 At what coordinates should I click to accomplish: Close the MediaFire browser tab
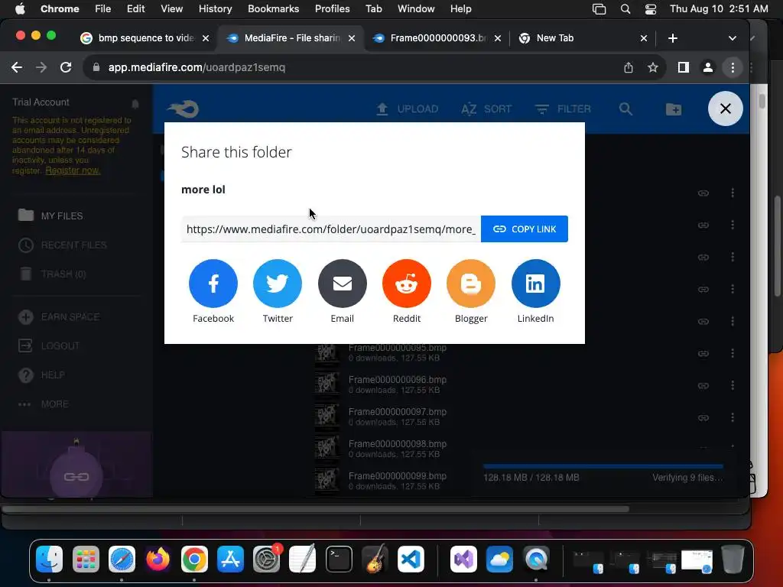352,38
